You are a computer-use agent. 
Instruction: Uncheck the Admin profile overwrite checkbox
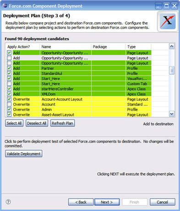coord(9,109)
